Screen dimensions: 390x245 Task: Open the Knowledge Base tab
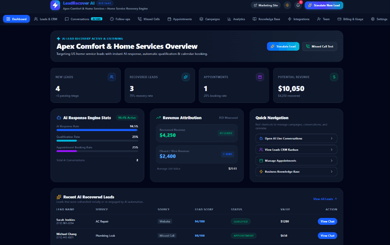266,19
